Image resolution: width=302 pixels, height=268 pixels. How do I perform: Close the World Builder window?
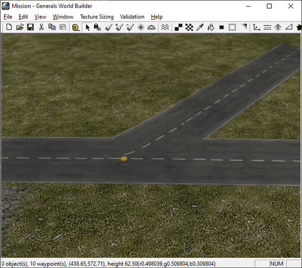290,6
